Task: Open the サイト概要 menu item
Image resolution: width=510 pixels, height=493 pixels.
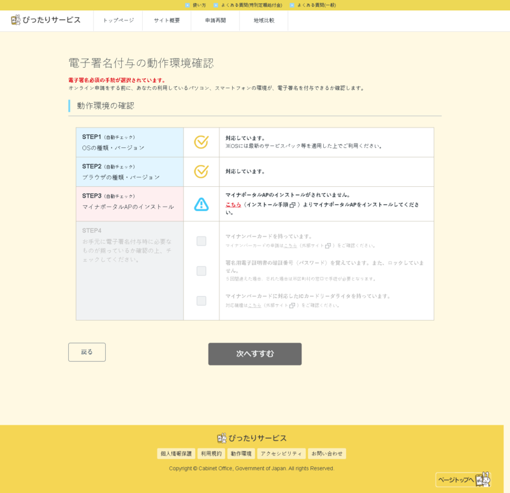Action: pyautogui.click(x=167, y=20)
